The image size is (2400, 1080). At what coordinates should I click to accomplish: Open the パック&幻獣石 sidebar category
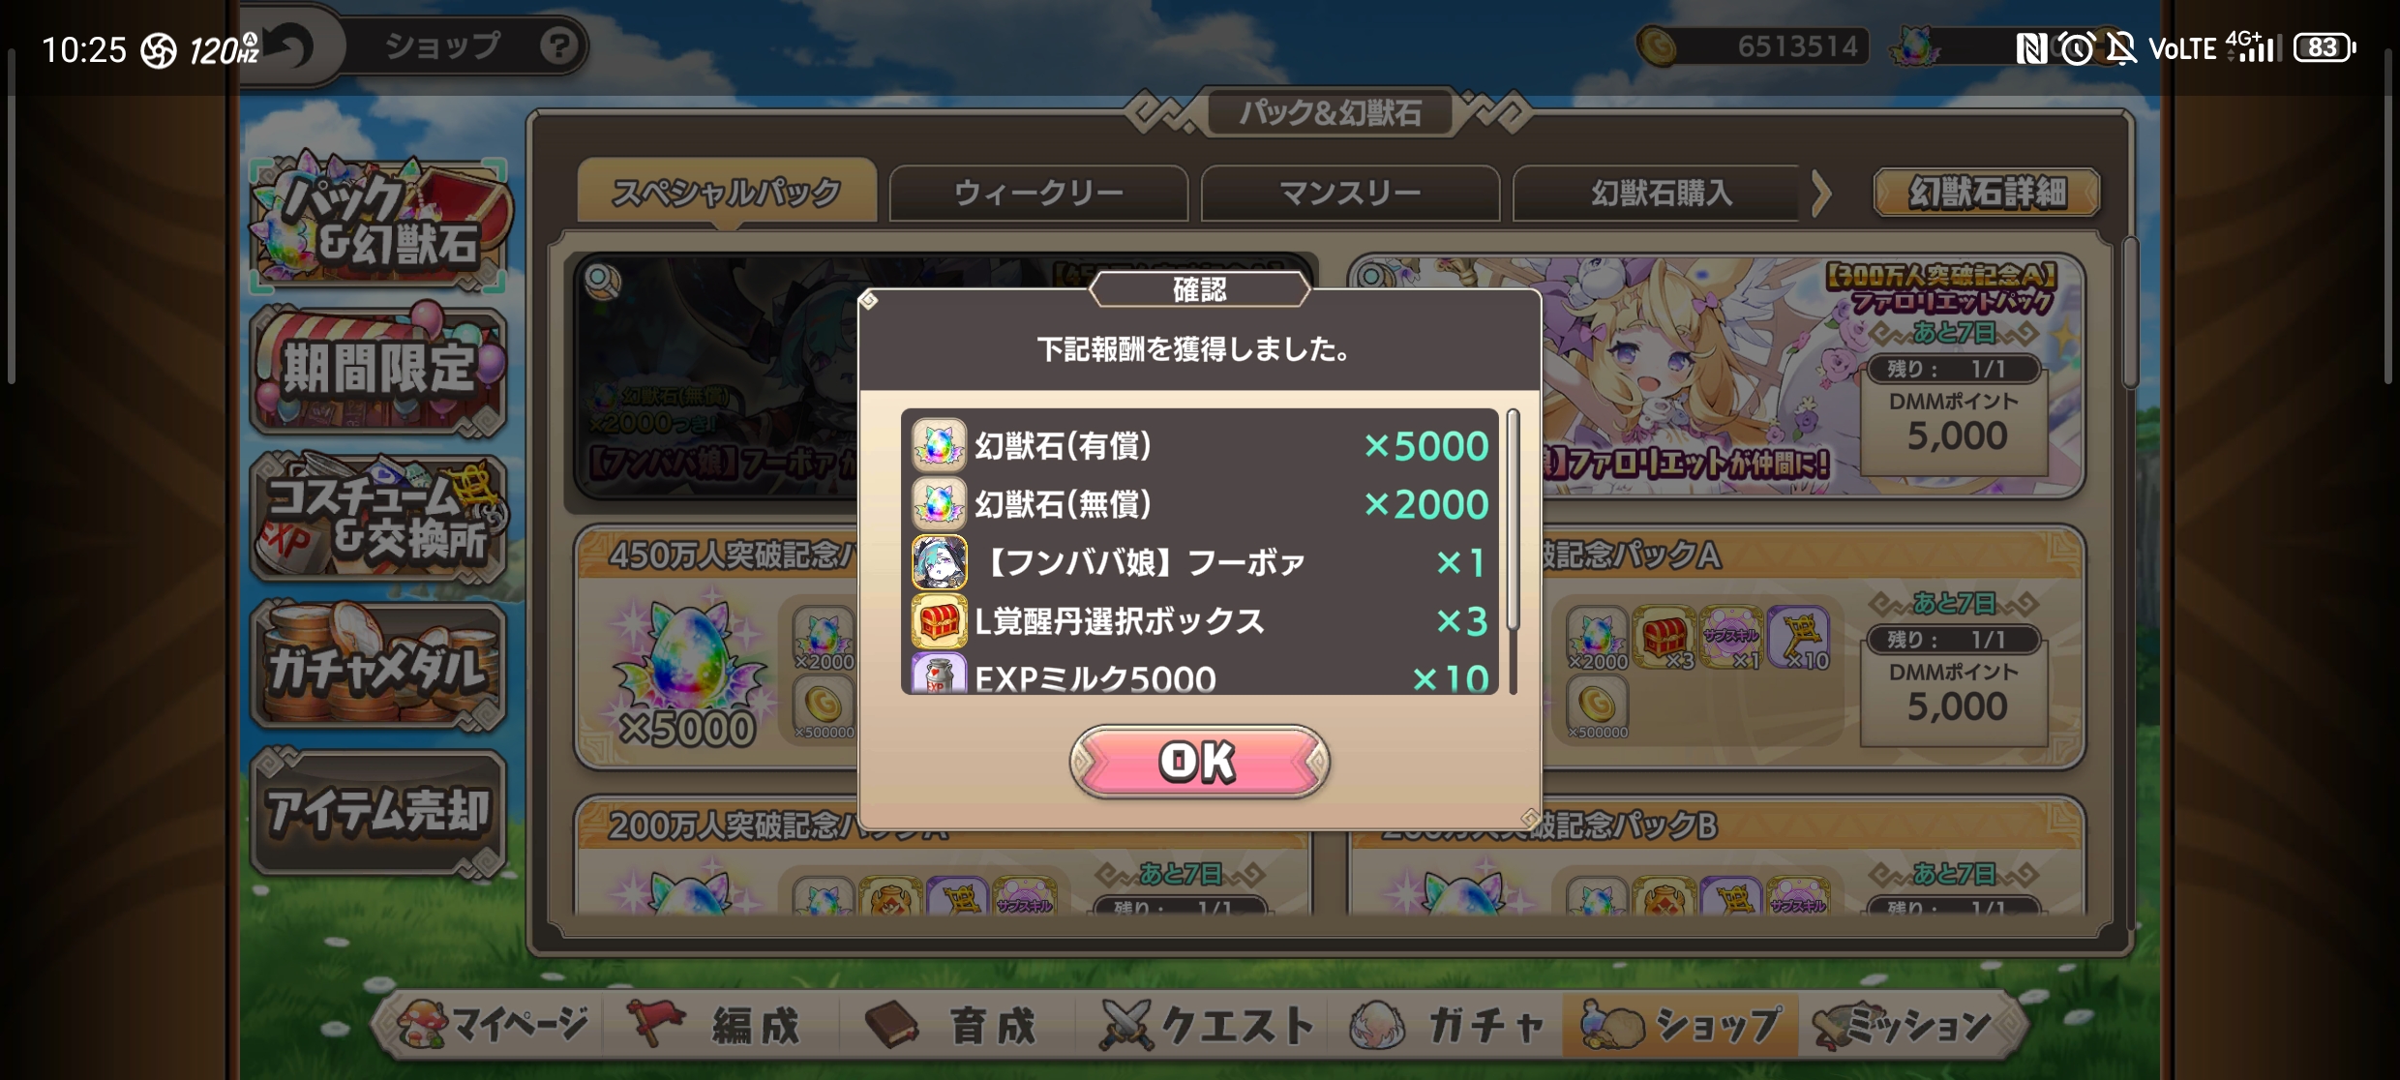(378, 224)
